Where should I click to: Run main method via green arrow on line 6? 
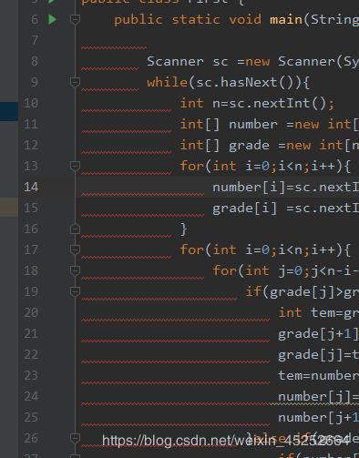pyautogui.click(x=53, y=19)
